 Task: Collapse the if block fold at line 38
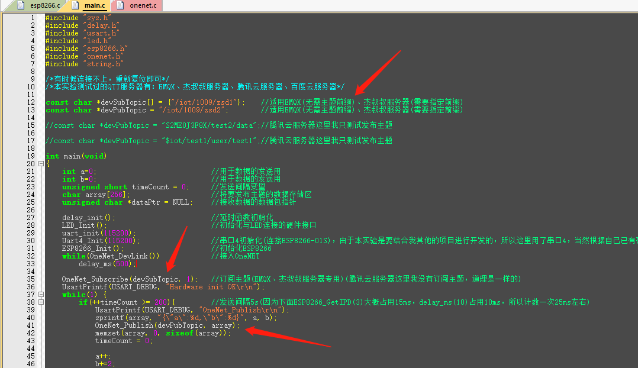(41, 302)
